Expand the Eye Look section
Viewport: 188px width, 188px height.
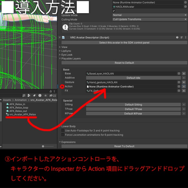click(60, 55)
